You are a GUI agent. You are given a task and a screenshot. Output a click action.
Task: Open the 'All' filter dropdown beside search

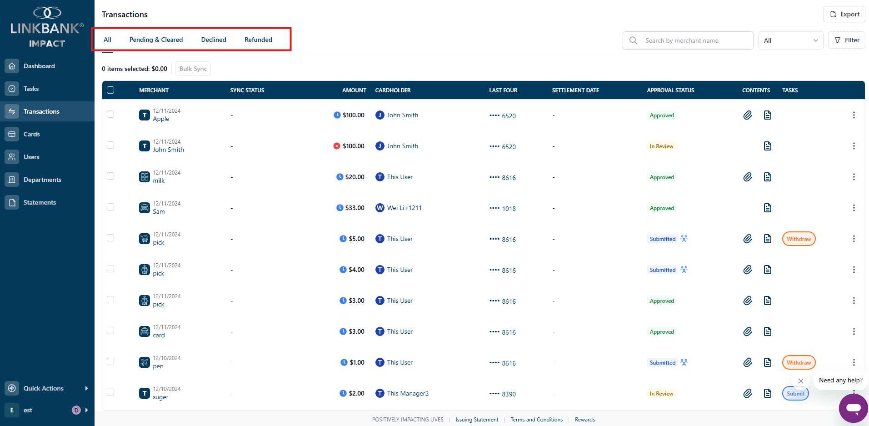point(790,40)
